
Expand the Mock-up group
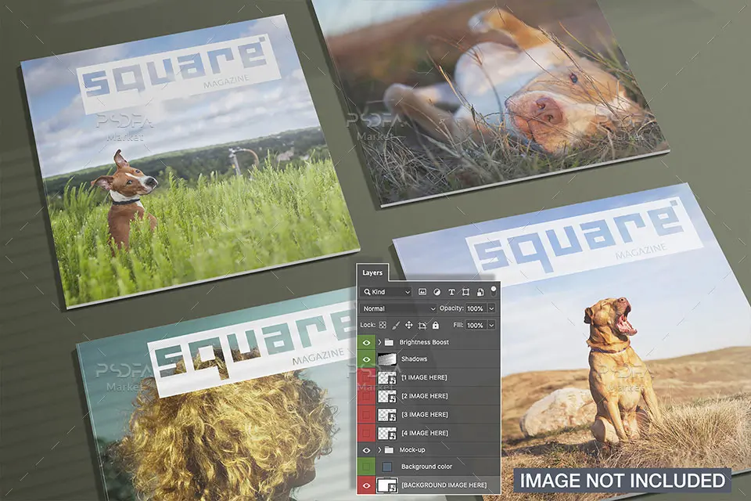(379, 449)
